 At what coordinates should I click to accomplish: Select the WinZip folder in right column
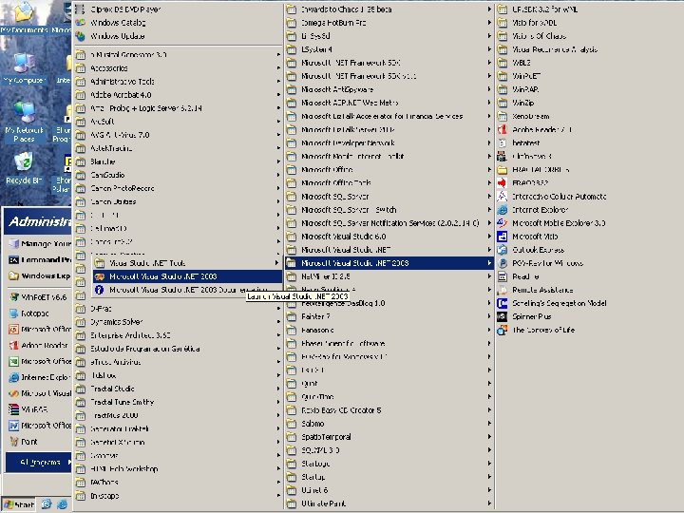click(589, 103)
